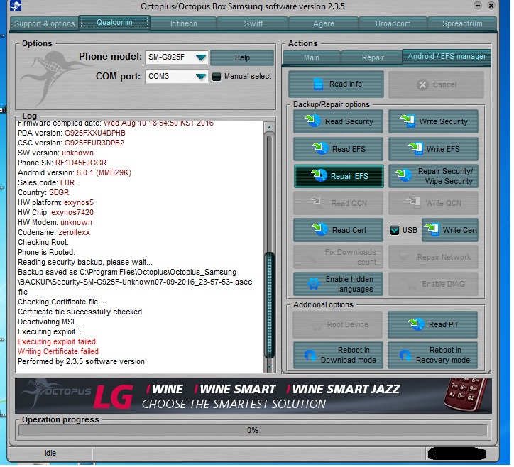Screen dimensions: 514x467
Task: Click the Write EFS label
Action: coord(443,149)
